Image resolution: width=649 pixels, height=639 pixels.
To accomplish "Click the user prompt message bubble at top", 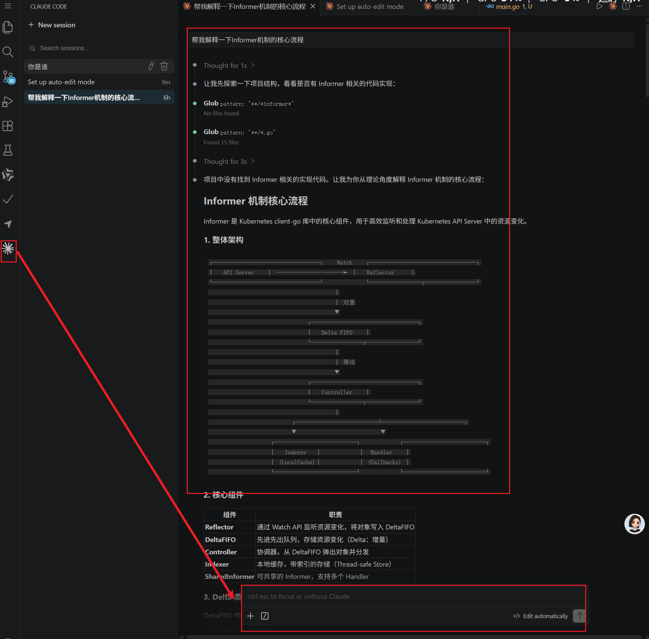I will [x=411, y=40].
